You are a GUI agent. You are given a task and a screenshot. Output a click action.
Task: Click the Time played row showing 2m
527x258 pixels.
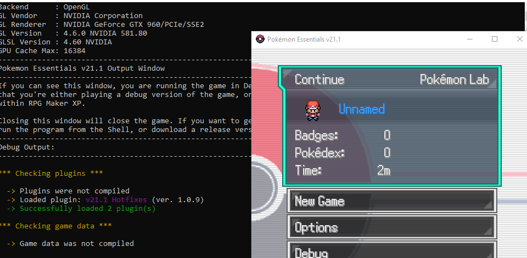tap(343, 170)
